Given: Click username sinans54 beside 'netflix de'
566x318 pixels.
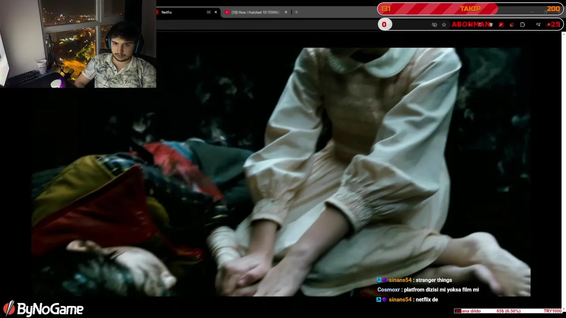Looking at the screenshot, I should (400, 299).
